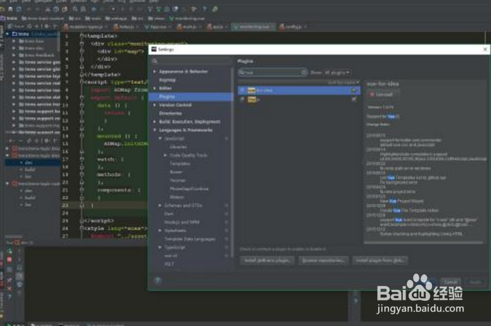Click Install plugin from disk button
This screenshot has height=326, width=491.
point(380,260)
